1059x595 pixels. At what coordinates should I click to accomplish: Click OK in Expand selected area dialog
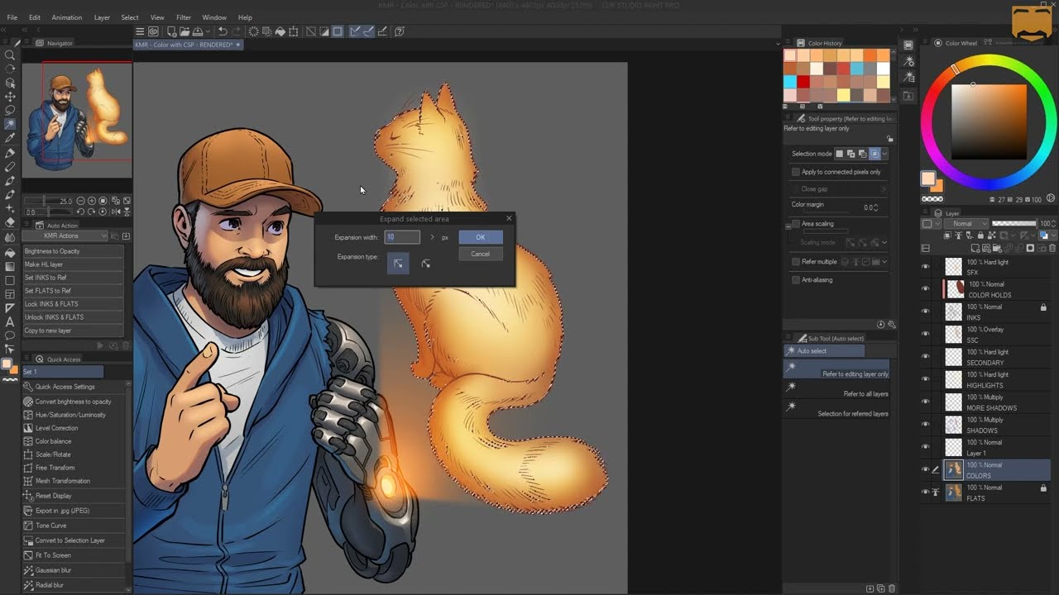(480, 237)
